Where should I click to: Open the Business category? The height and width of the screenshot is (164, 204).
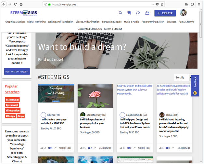172,22
